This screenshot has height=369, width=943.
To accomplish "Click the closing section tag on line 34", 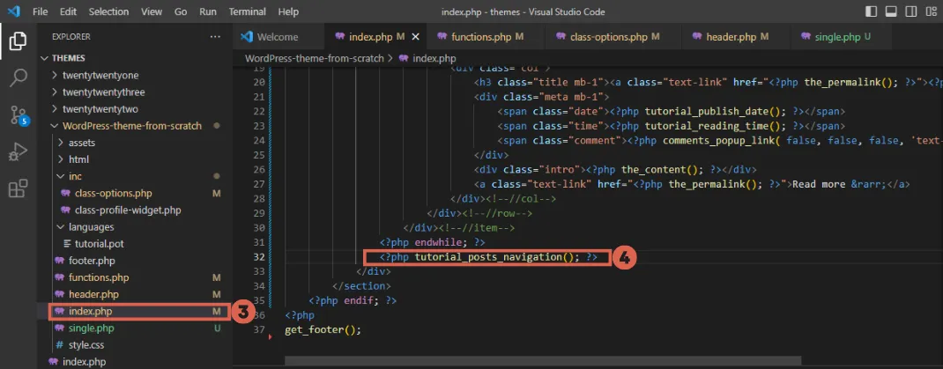I will 361,286.
